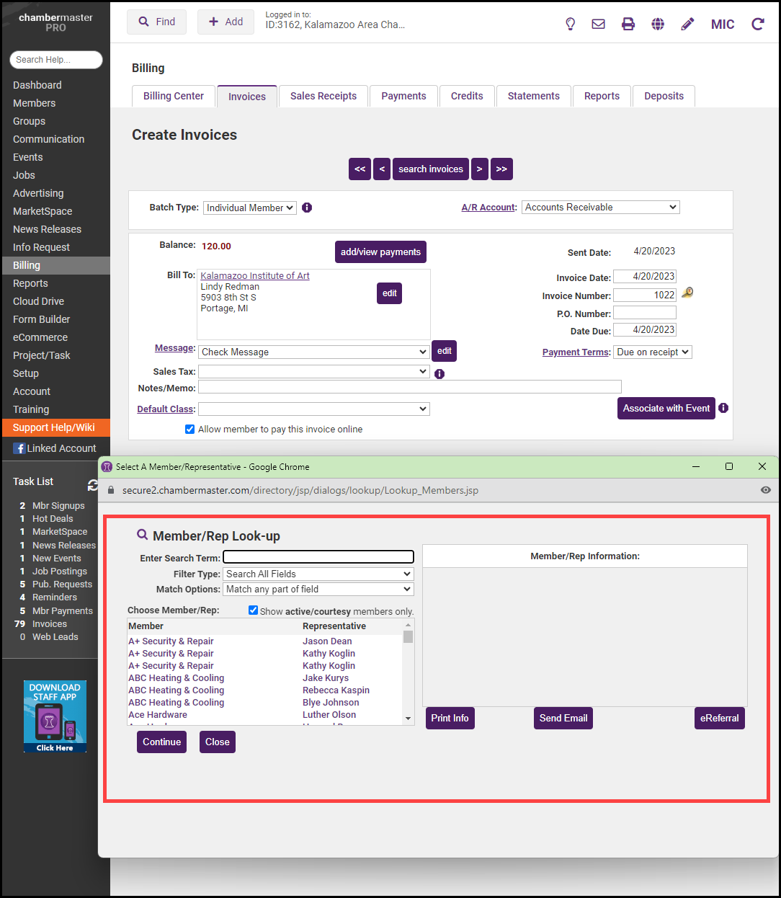Click the refresh arrow icon in header

click(758, 24)
